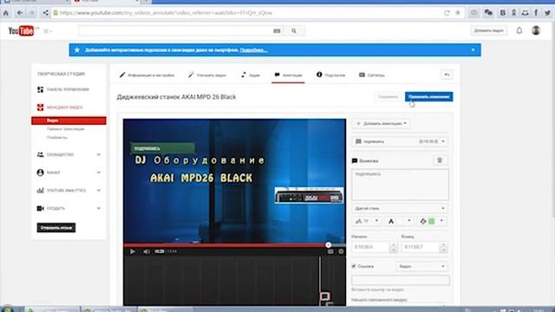
Task: Click the green background color swatch
Action: (x=431, y=221)
